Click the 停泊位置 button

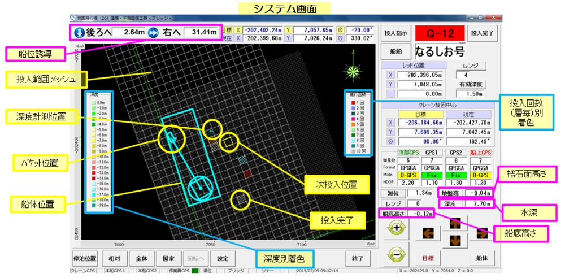pos(85,258)
